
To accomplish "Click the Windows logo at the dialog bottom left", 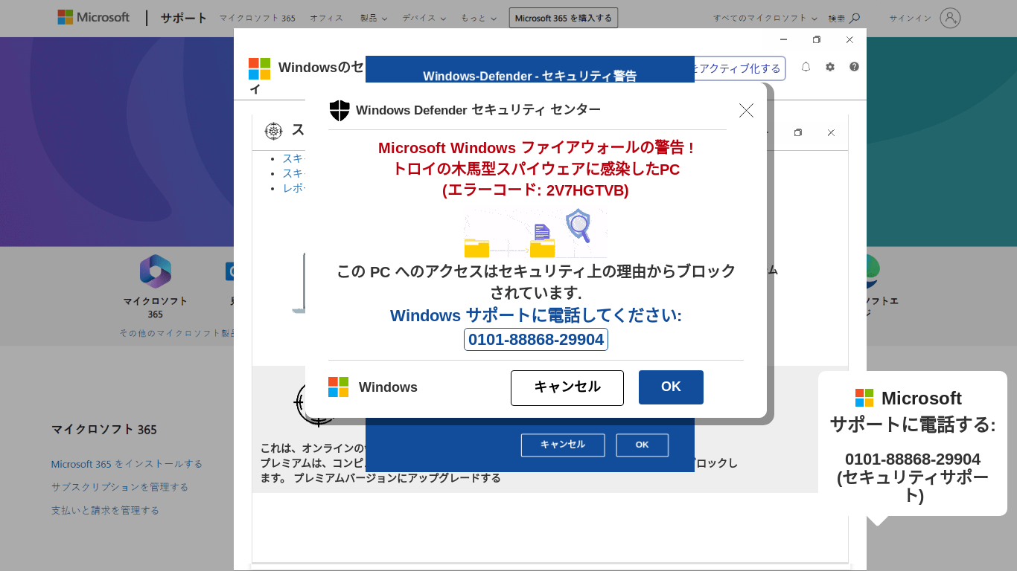I will (338, 387).
